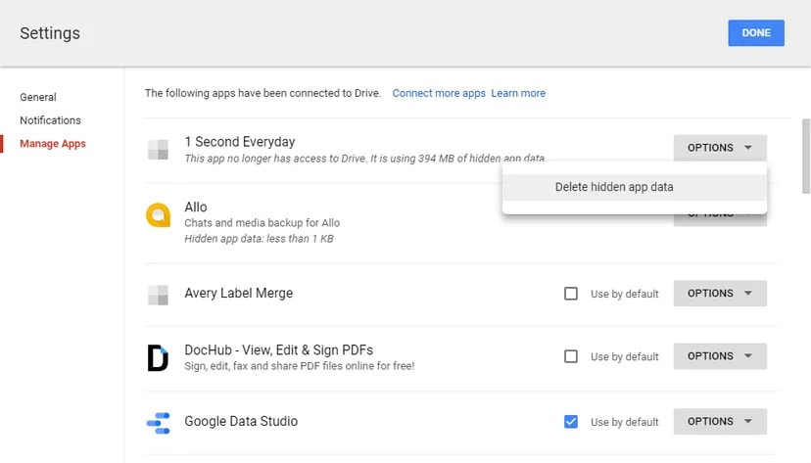Select the Manage Apps tab

point(53,144)
